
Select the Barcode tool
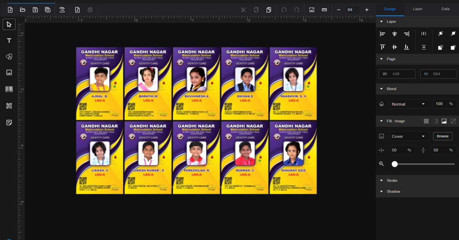click(x=9, y=89)
